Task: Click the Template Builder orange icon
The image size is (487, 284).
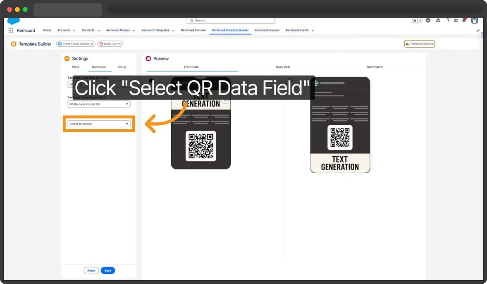Action: point(14,44)
